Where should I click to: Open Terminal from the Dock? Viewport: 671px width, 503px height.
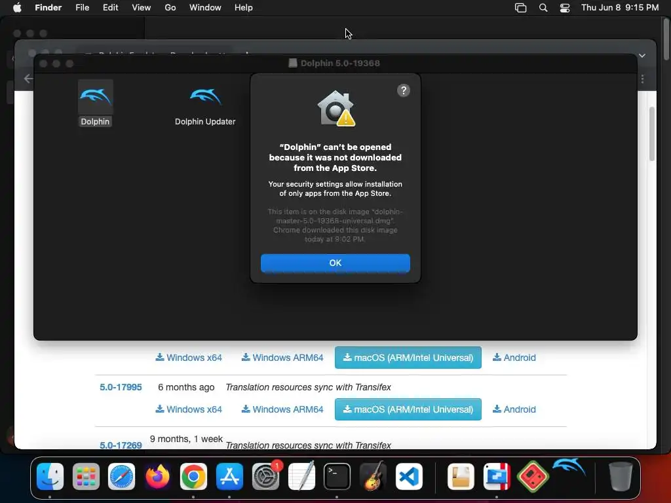pos(337,477)
